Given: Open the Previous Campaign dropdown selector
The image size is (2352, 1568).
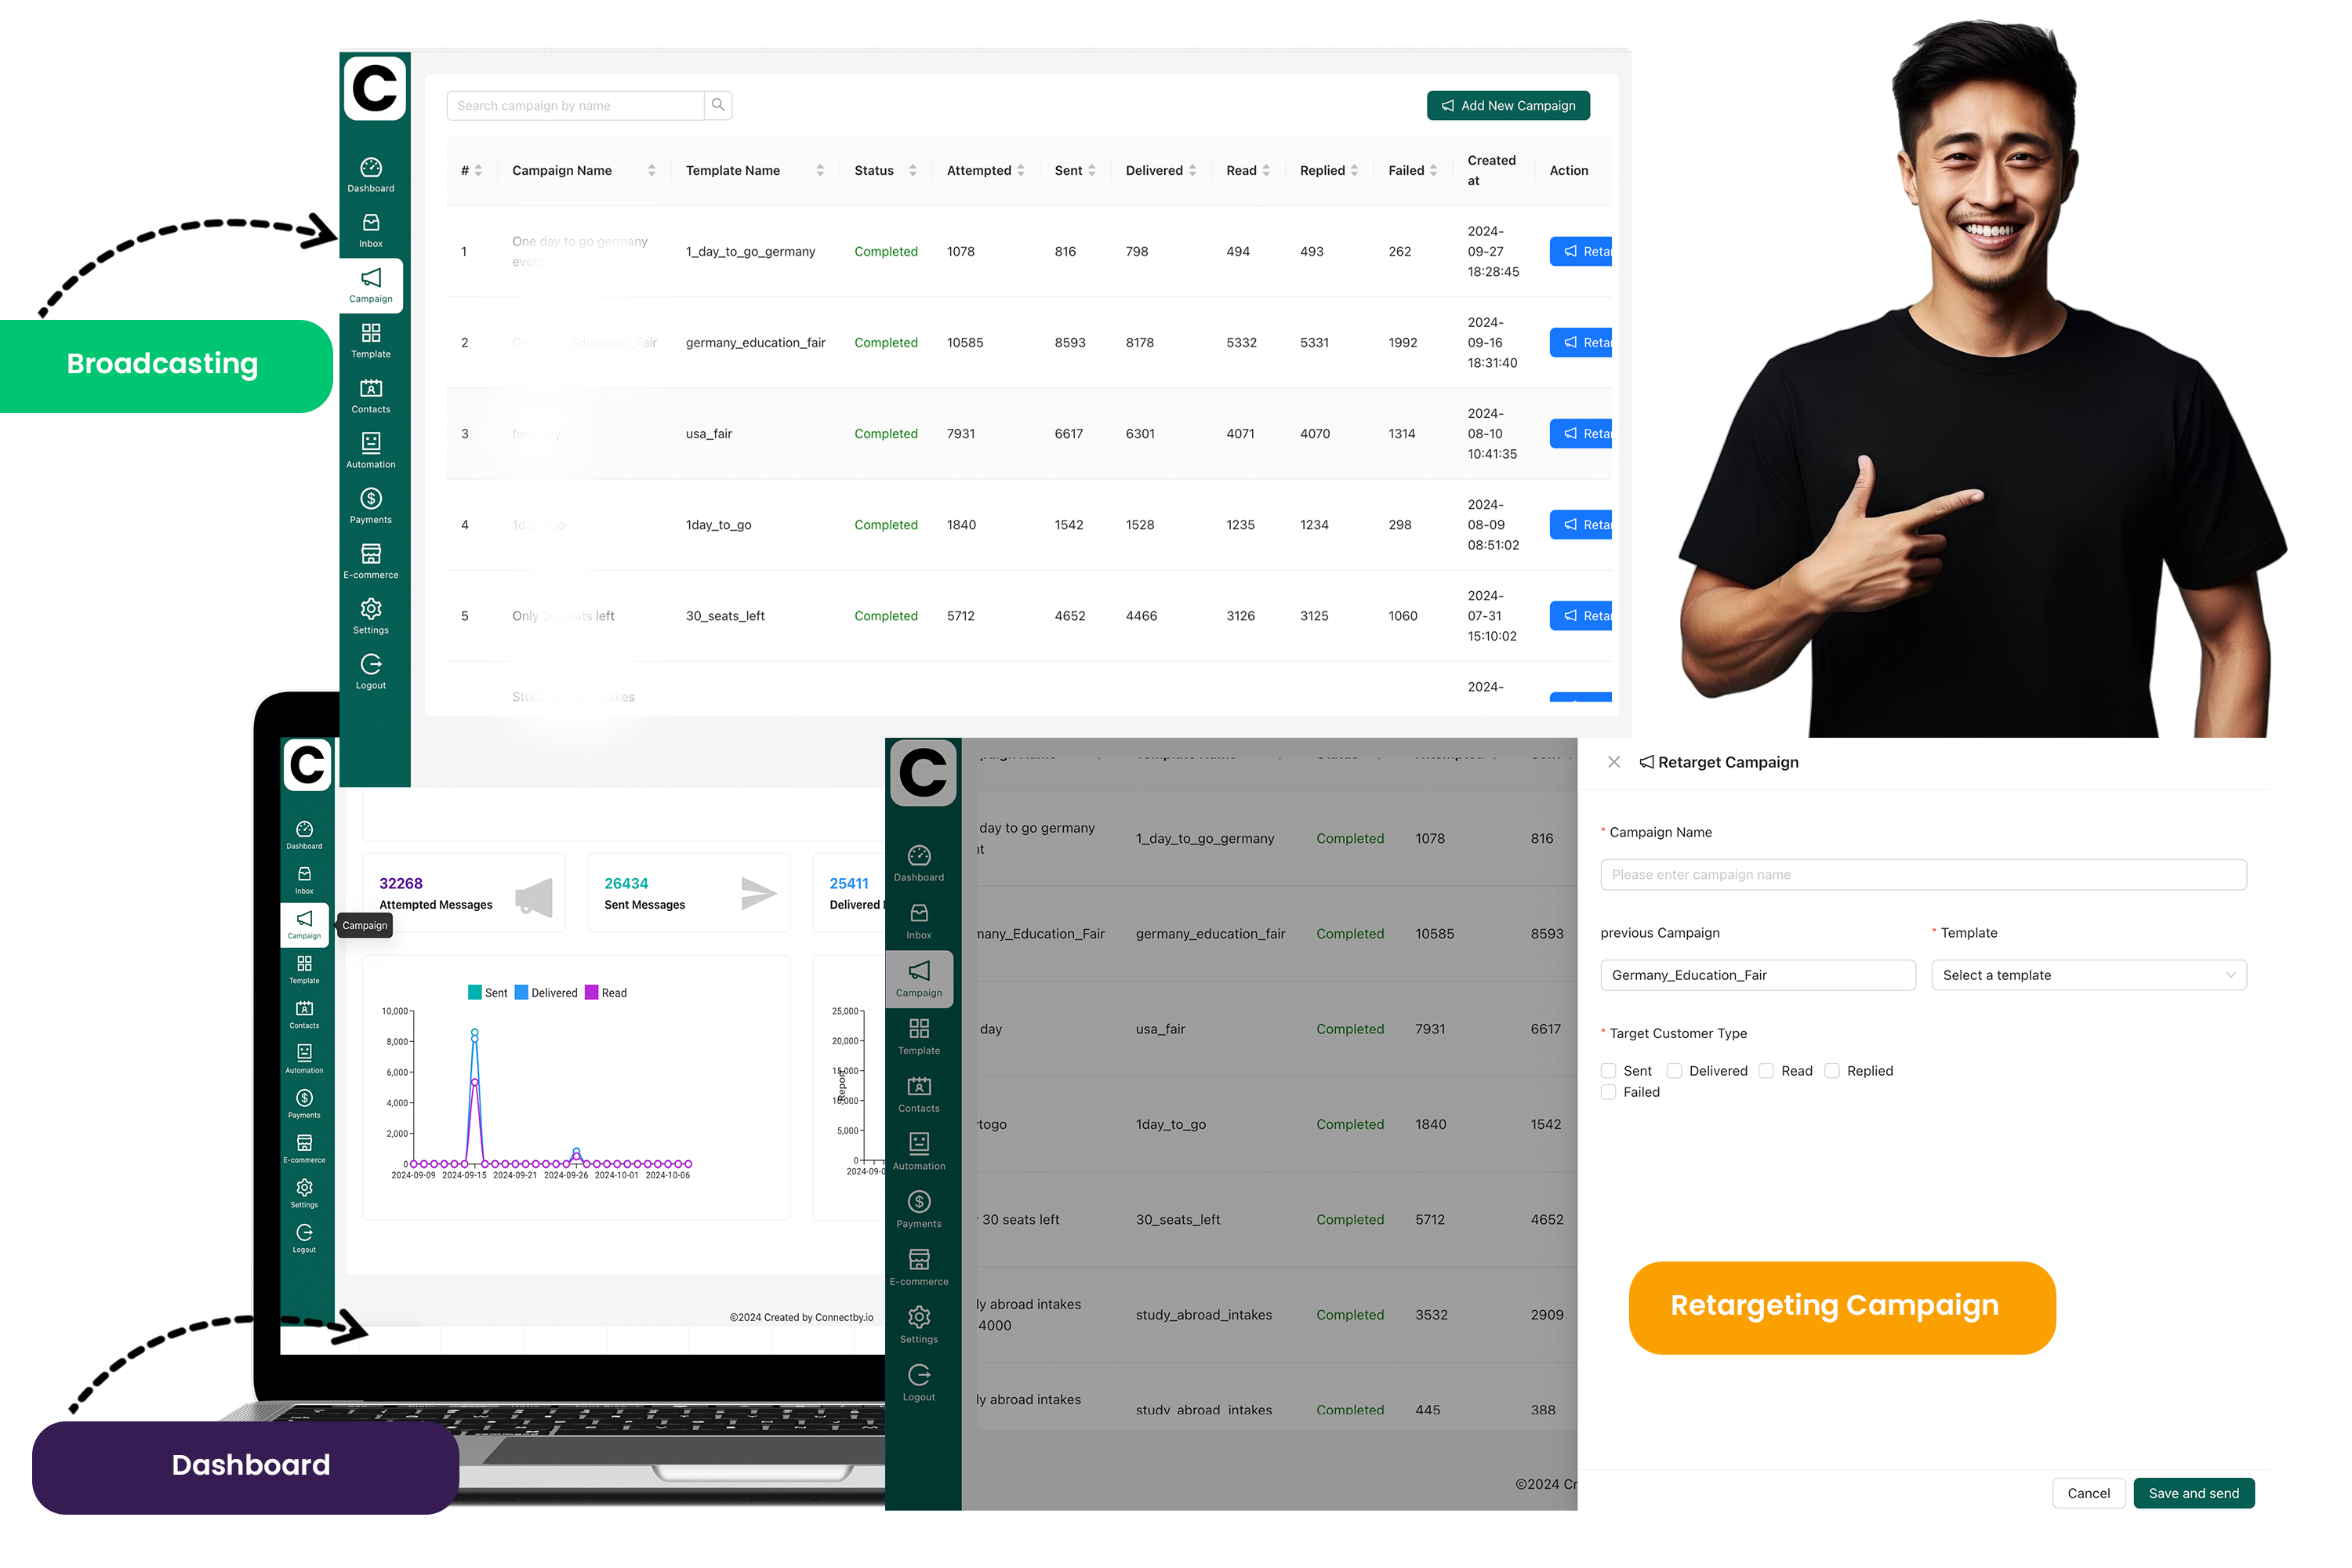Looking at the screenshot, I should (x=1755, y=973).
